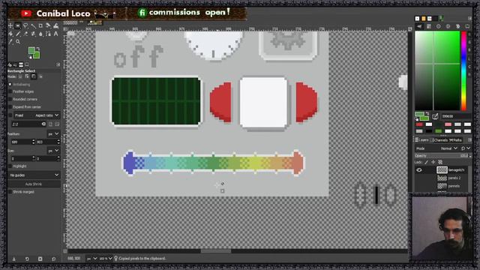Reset tool options to defaults icon
This screenshot has height=270, width=480.
coord(53,259)
